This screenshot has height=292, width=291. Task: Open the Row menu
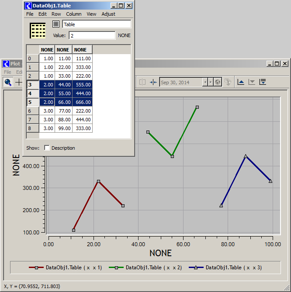click(x=56, y=14)
